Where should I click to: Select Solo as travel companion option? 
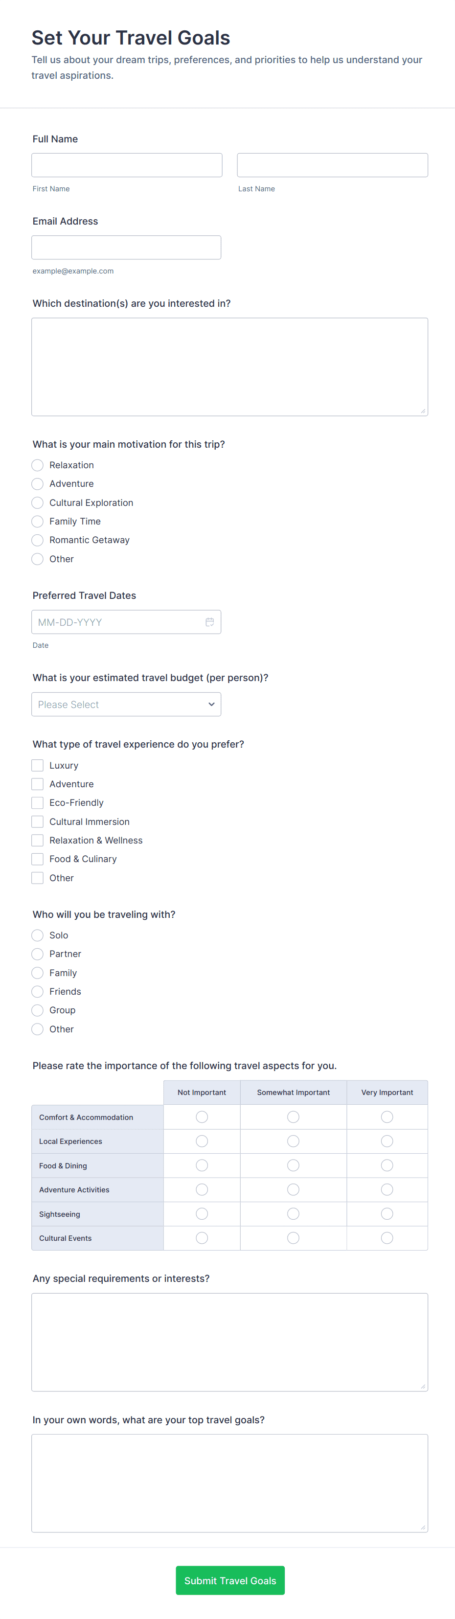[38, 935]
